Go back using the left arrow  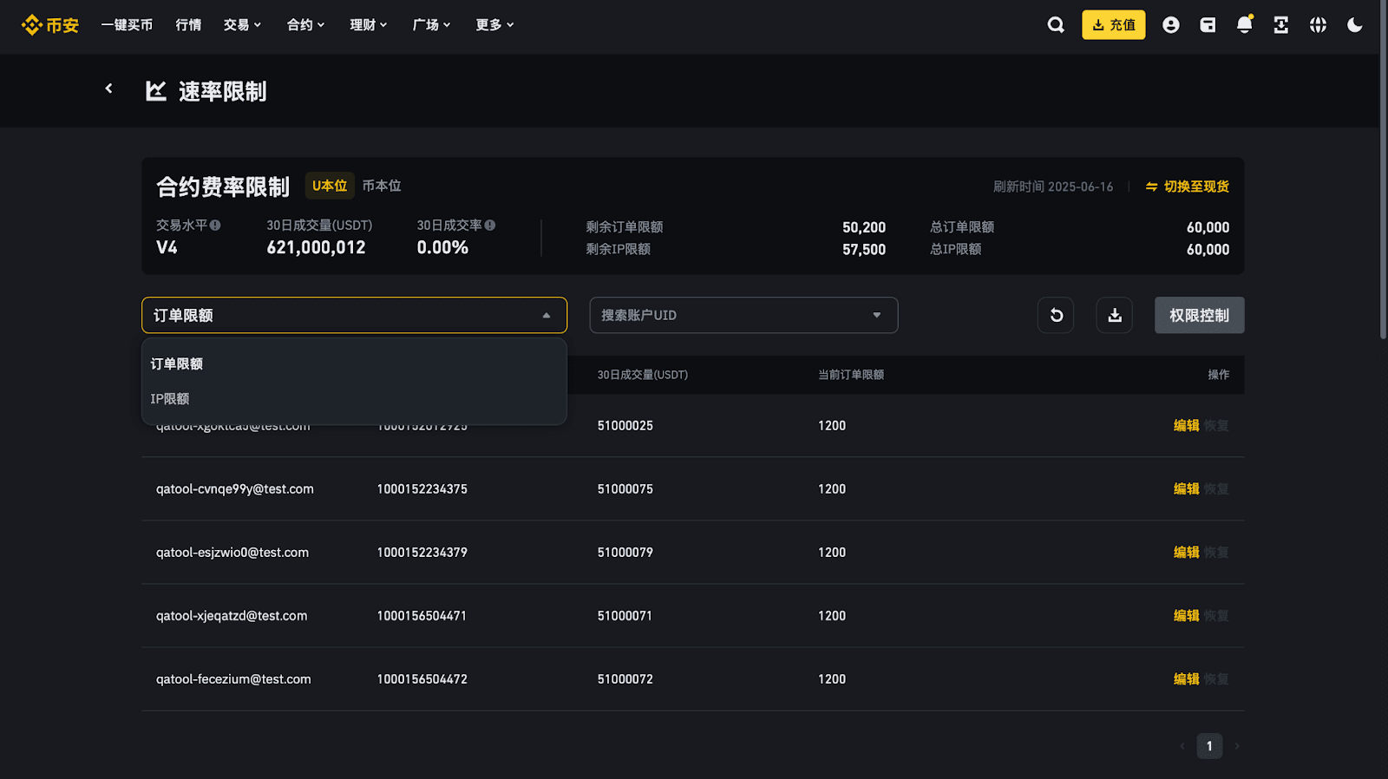click(108, 88)
